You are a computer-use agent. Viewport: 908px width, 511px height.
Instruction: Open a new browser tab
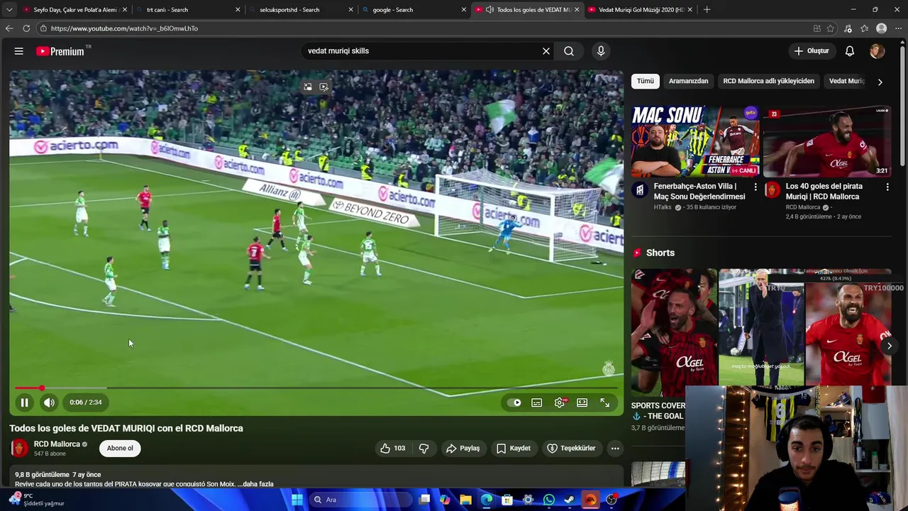point(707,10)
